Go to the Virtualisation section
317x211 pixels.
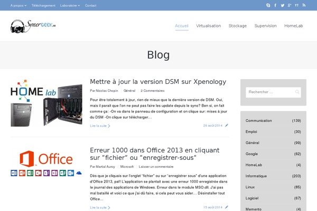tap(209, 26)
